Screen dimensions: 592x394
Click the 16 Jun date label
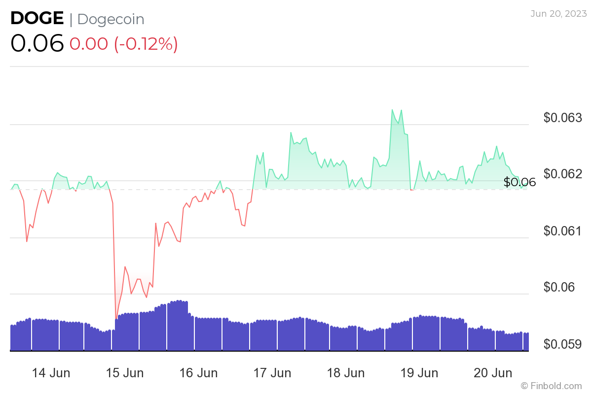(198, 373)
